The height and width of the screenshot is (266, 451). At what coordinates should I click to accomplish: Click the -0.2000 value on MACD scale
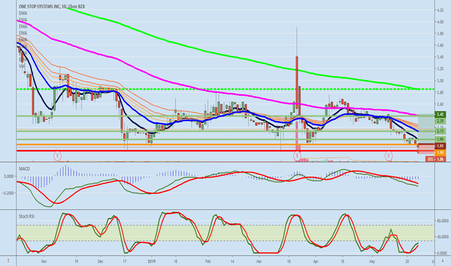coord(8,193)
